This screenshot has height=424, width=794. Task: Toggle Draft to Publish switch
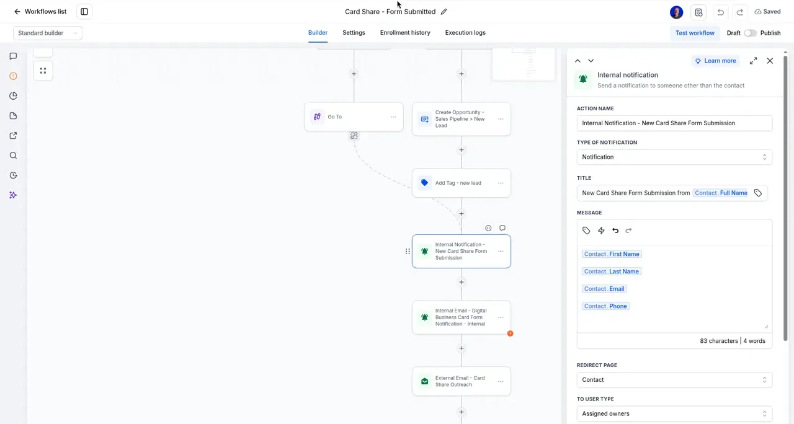click(751, 33)
